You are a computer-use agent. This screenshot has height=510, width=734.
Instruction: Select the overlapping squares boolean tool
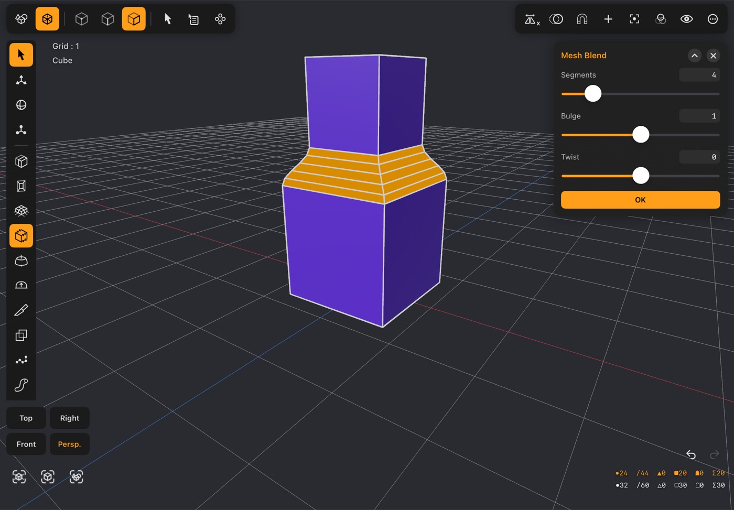point(21,335)
